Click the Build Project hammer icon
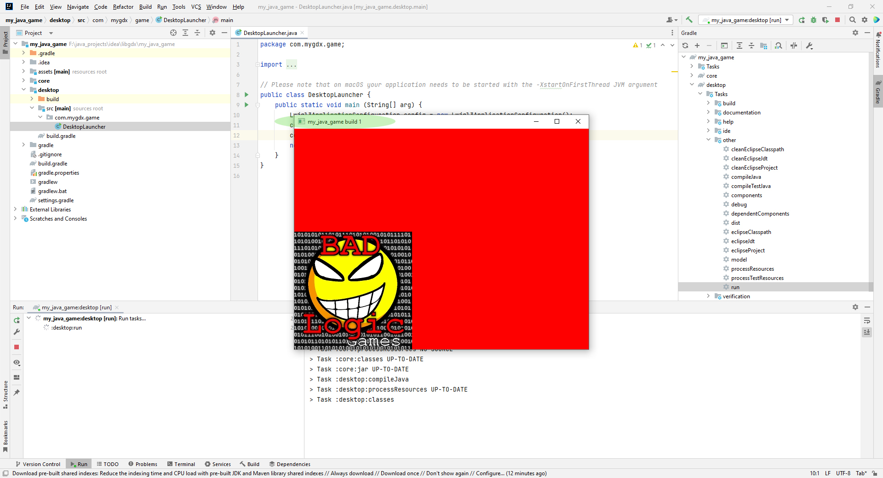This screenshot has height=478, width=883. tap(689, 20)
